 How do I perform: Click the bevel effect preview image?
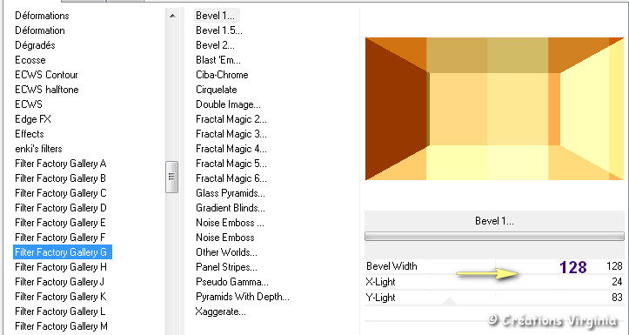(494, 109)
